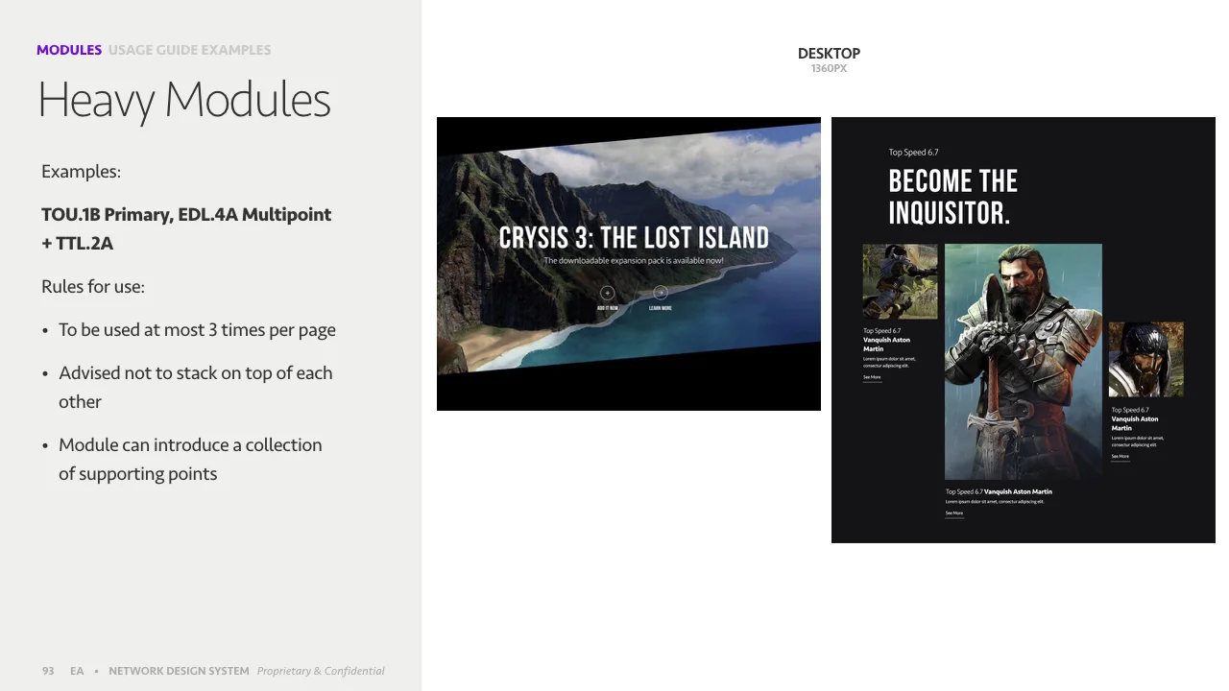
Task: Click NETWORK DESIGN SYSTEM in the footer
Action: click(x=179, y=671)
